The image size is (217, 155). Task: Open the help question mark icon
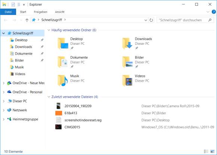[x=214, y=12]
